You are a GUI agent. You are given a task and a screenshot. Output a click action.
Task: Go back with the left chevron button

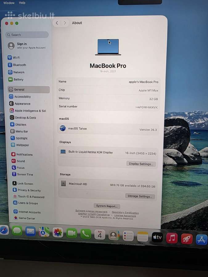[x=57, y=23]
